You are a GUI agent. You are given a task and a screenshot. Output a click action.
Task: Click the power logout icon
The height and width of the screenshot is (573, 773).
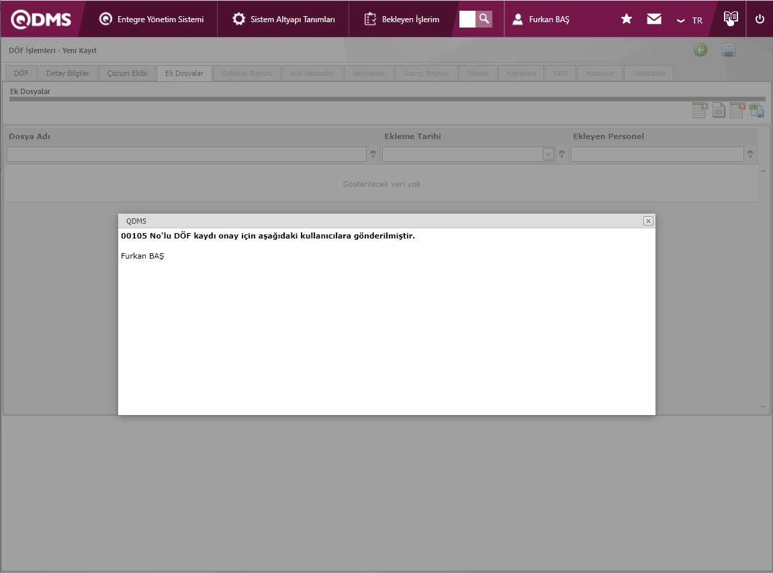760,19
